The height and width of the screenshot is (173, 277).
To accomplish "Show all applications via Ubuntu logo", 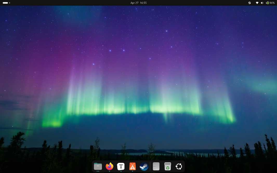I will [179, 166].
